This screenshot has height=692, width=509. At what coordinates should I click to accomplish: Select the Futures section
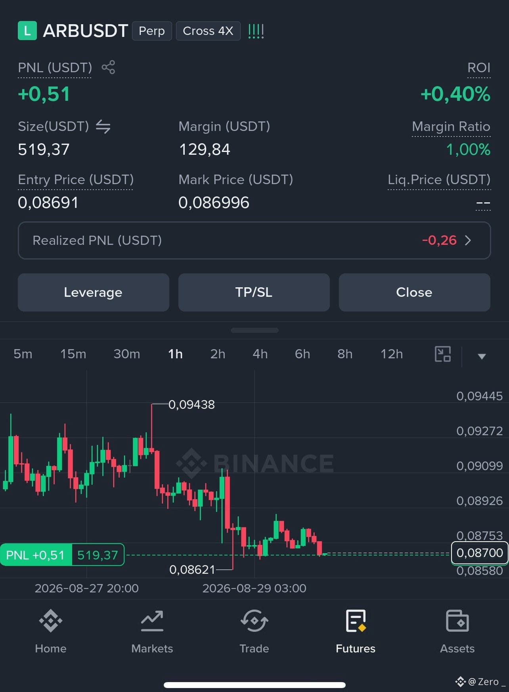[356, 632]
